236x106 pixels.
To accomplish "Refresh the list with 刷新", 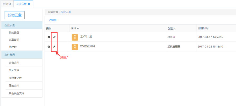I will tap(53, 20).
